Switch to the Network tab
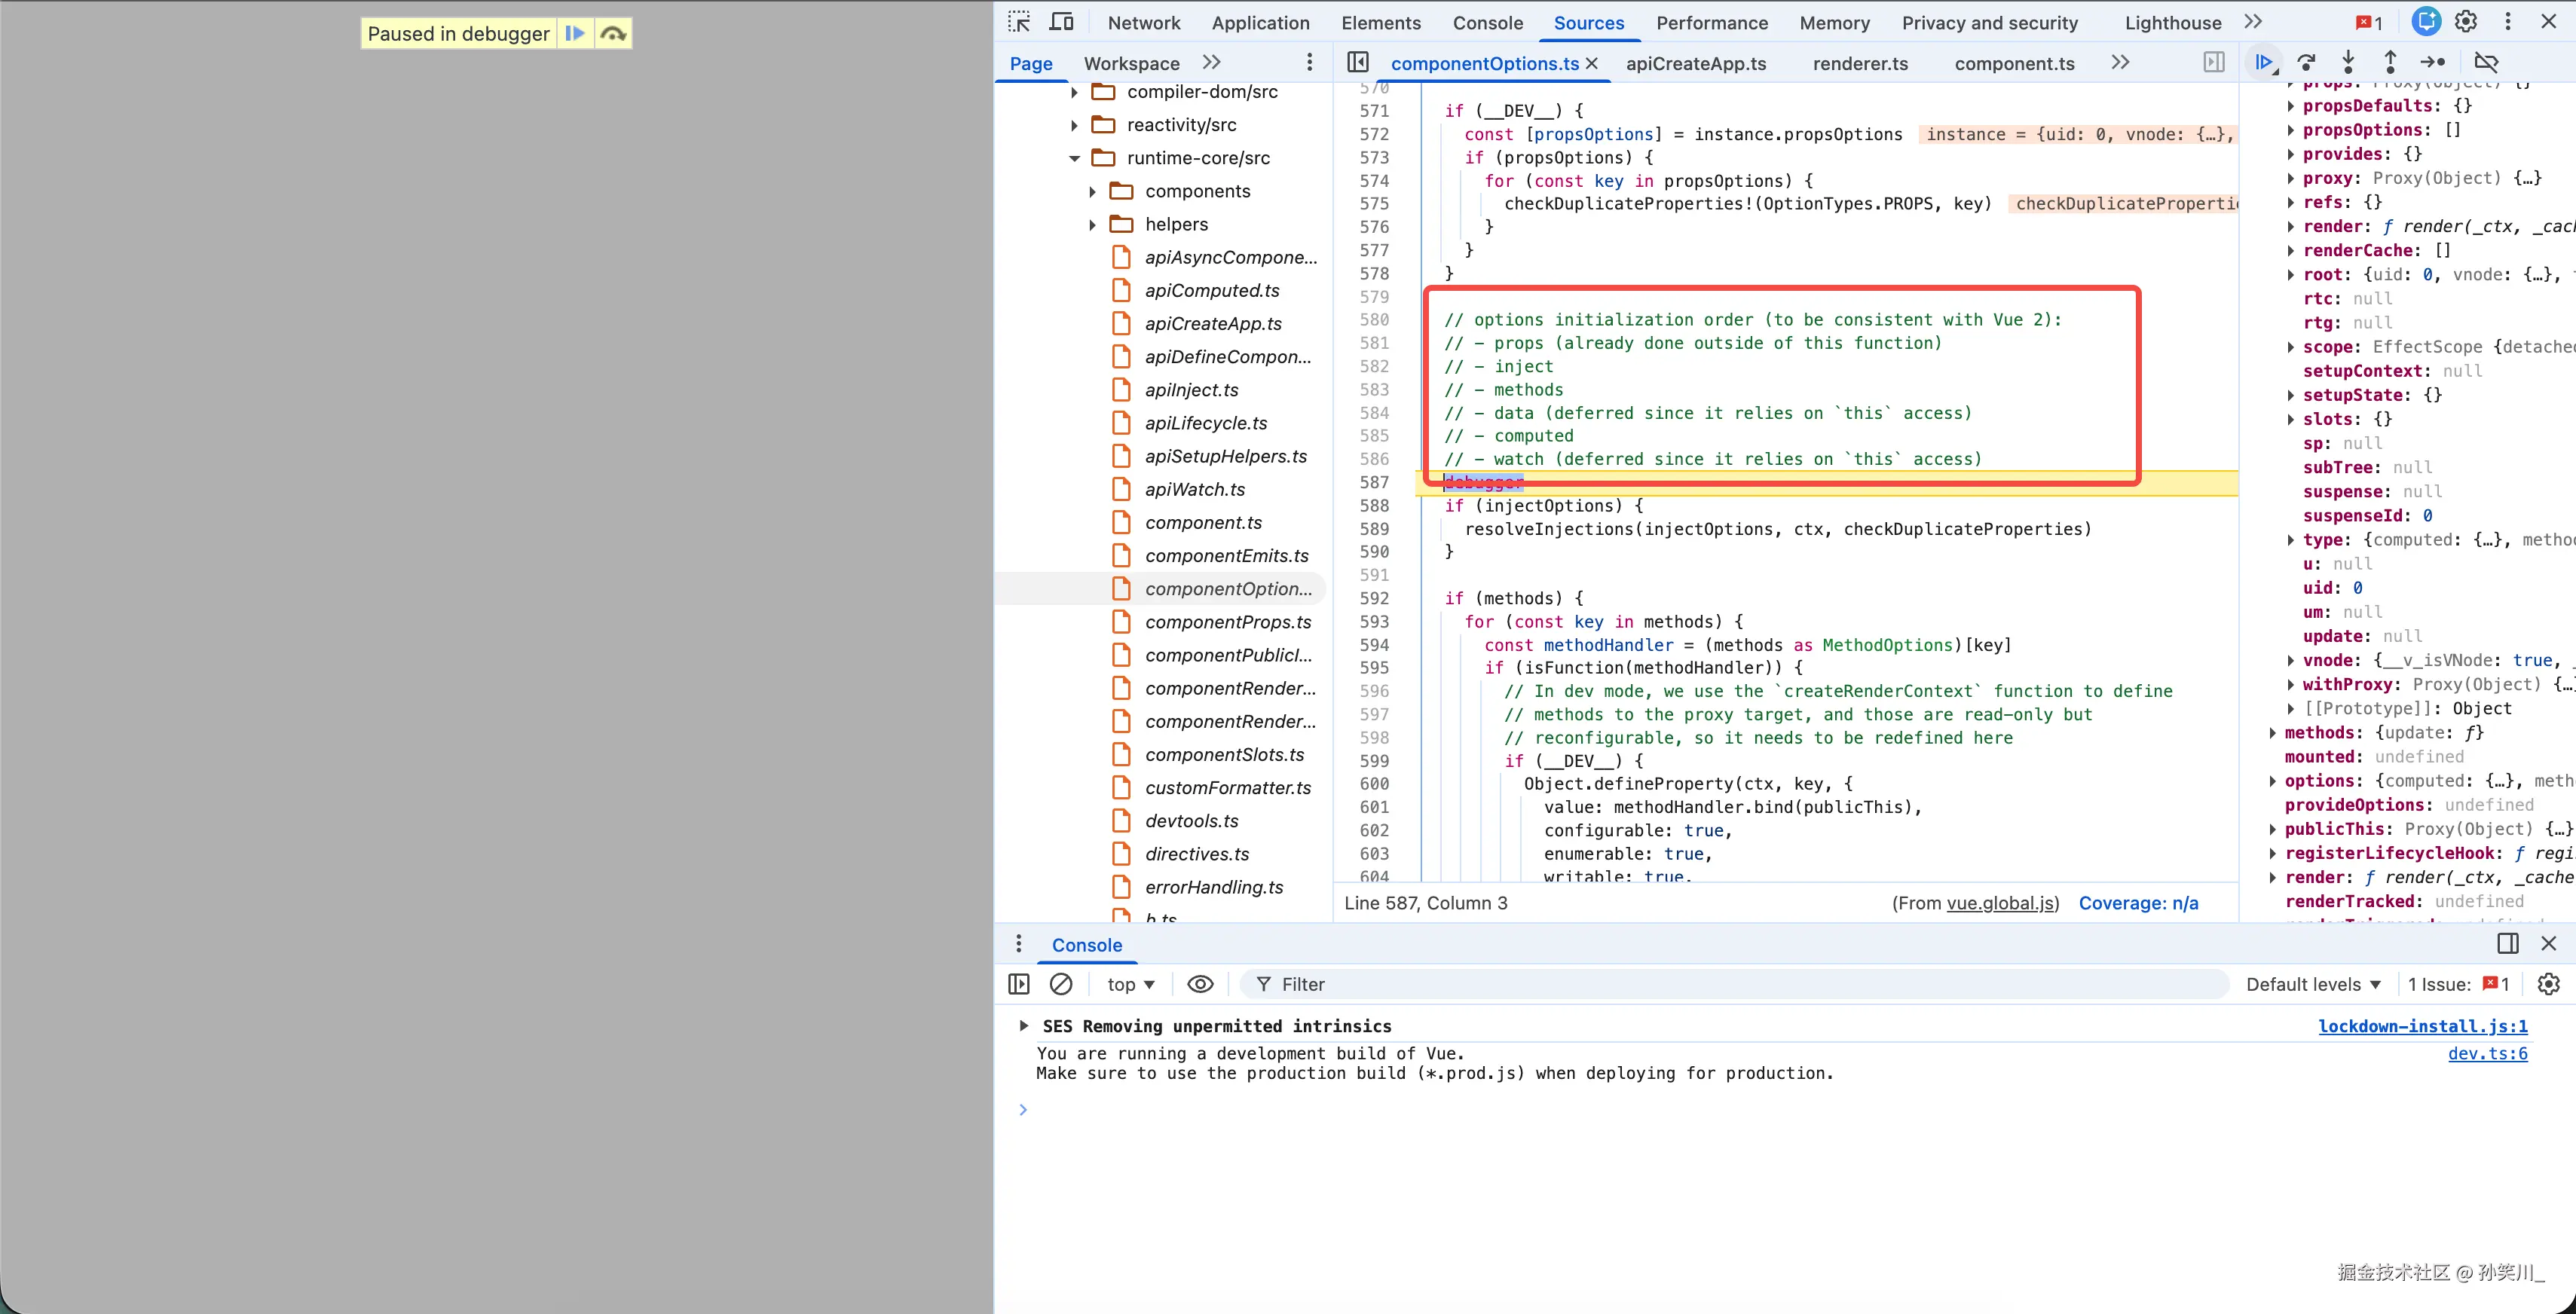The height and width of the screenshot is (1314, 2576). 1143,22
